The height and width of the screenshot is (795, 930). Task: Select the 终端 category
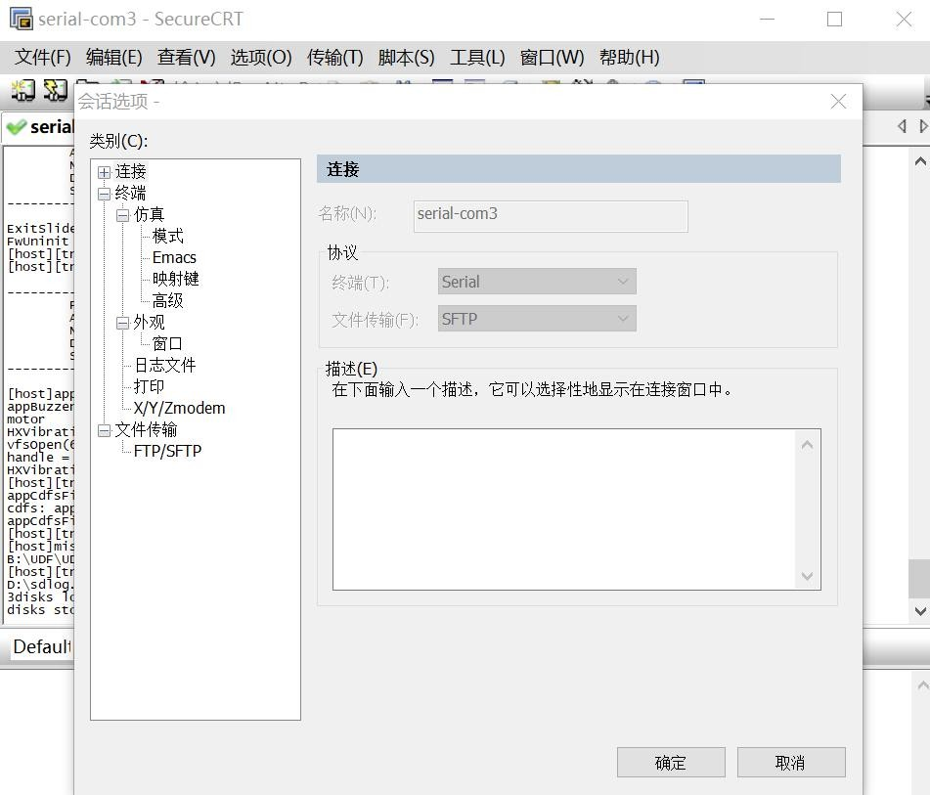coord(130,193)
